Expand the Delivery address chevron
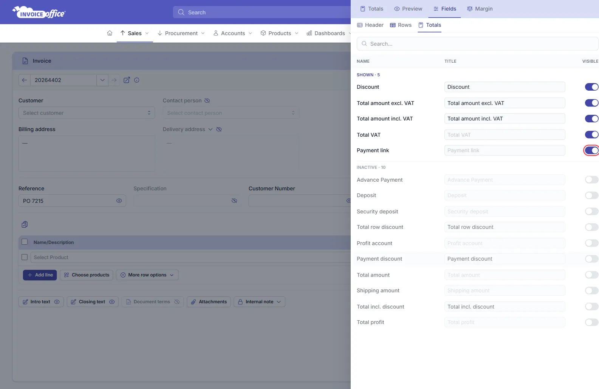Viewport: 599px width, 389px height. [x=211, y=129]
